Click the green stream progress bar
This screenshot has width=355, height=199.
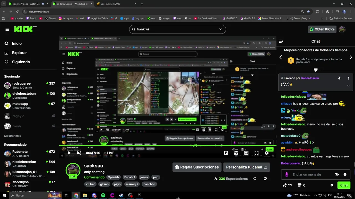(x=168, y=145)
